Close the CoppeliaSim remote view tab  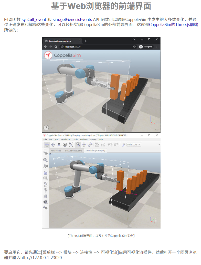click(79, 41)
